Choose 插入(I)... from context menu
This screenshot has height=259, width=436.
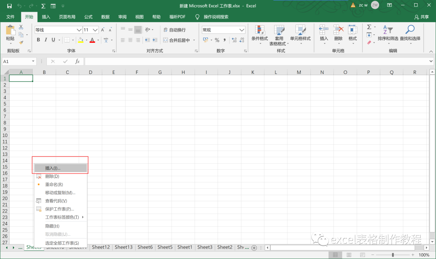(61, 168)
